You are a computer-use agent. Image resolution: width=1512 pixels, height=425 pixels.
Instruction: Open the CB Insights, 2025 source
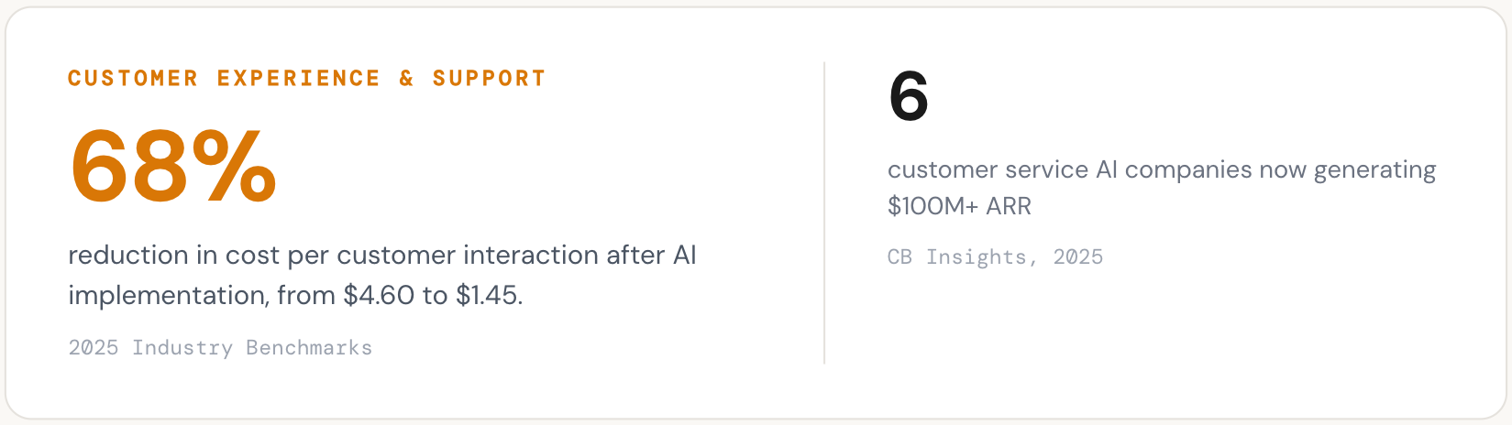pos(995,257)
